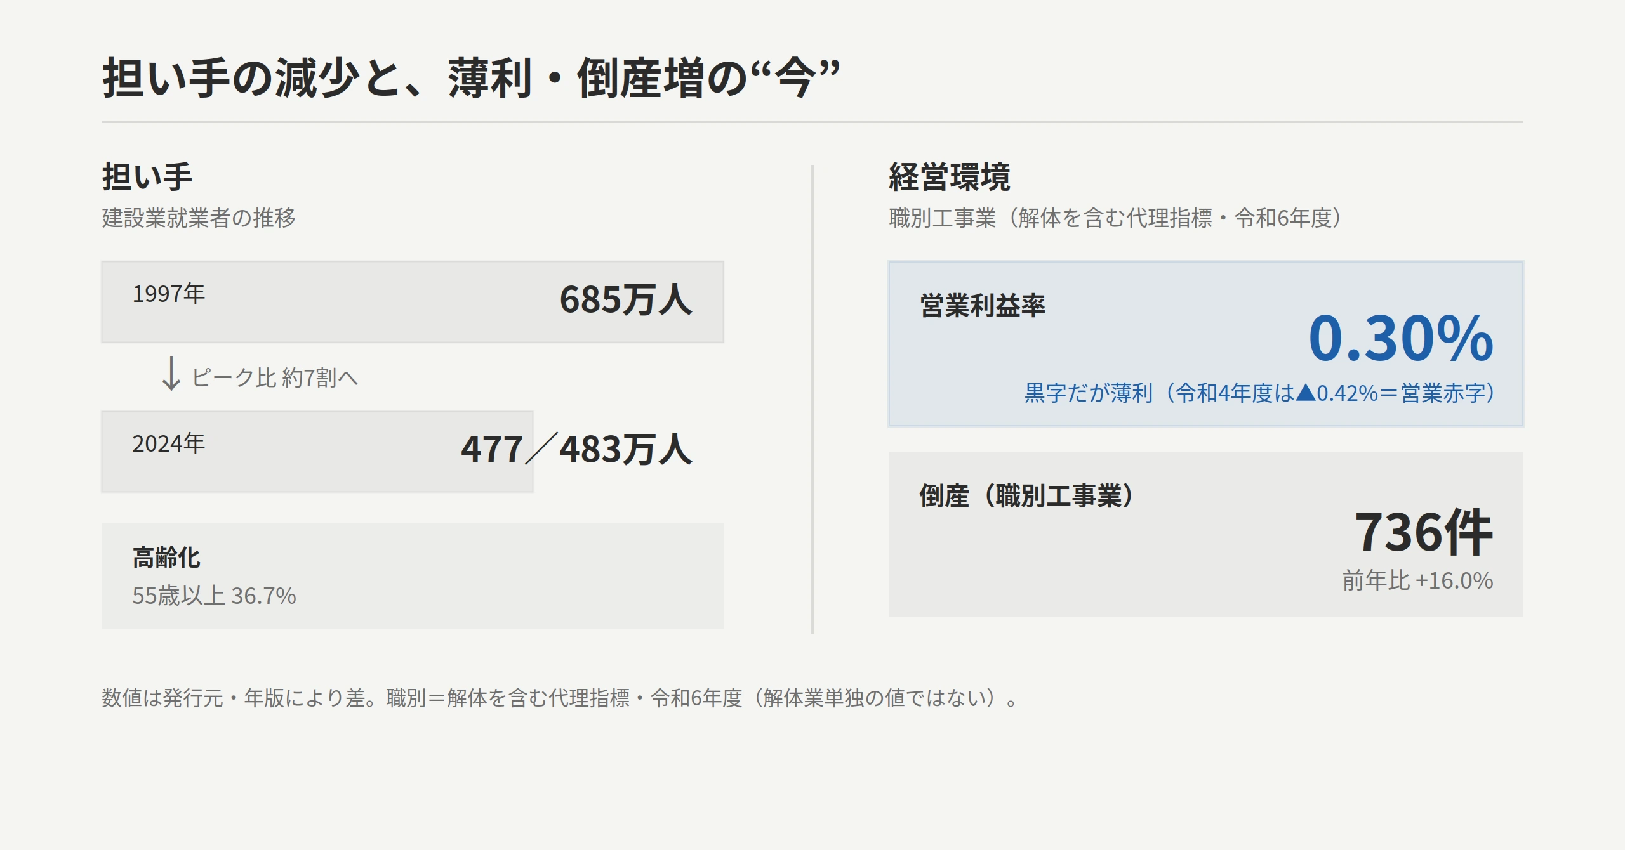
Task: Click the 2024年 label
Action: point(168,443)
